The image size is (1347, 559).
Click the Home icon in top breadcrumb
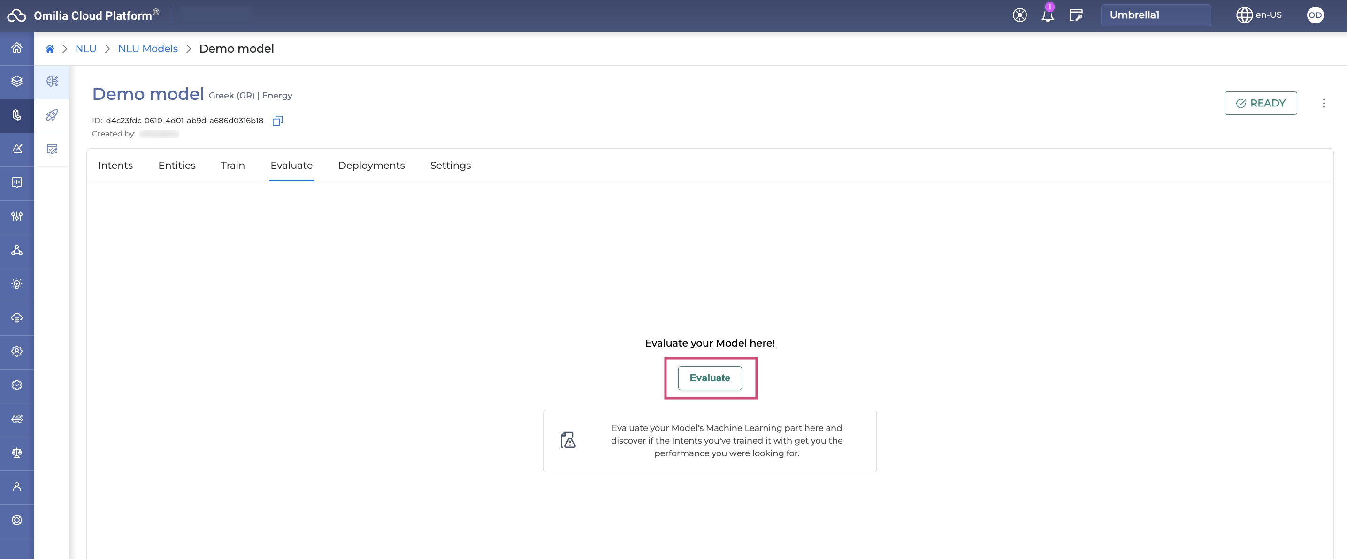[49, 49]
